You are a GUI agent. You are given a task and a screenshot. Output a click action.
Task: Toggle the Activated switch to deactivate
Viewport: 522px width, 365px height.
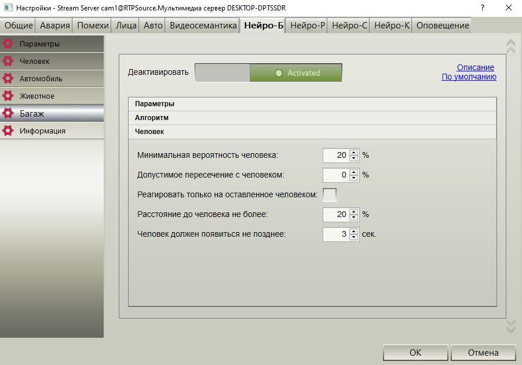tap(268, 73)
